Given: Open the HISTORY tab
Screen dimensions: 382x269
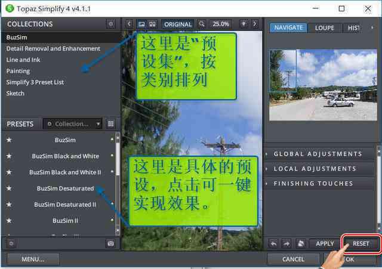Looking at the screenshot, I should pyautogui.click(x=352, y=28).
